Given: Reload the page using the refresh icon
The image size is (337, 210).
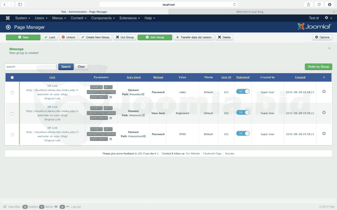Looking at the screenshot, I should pyautogui.click(x=234, y=4).
